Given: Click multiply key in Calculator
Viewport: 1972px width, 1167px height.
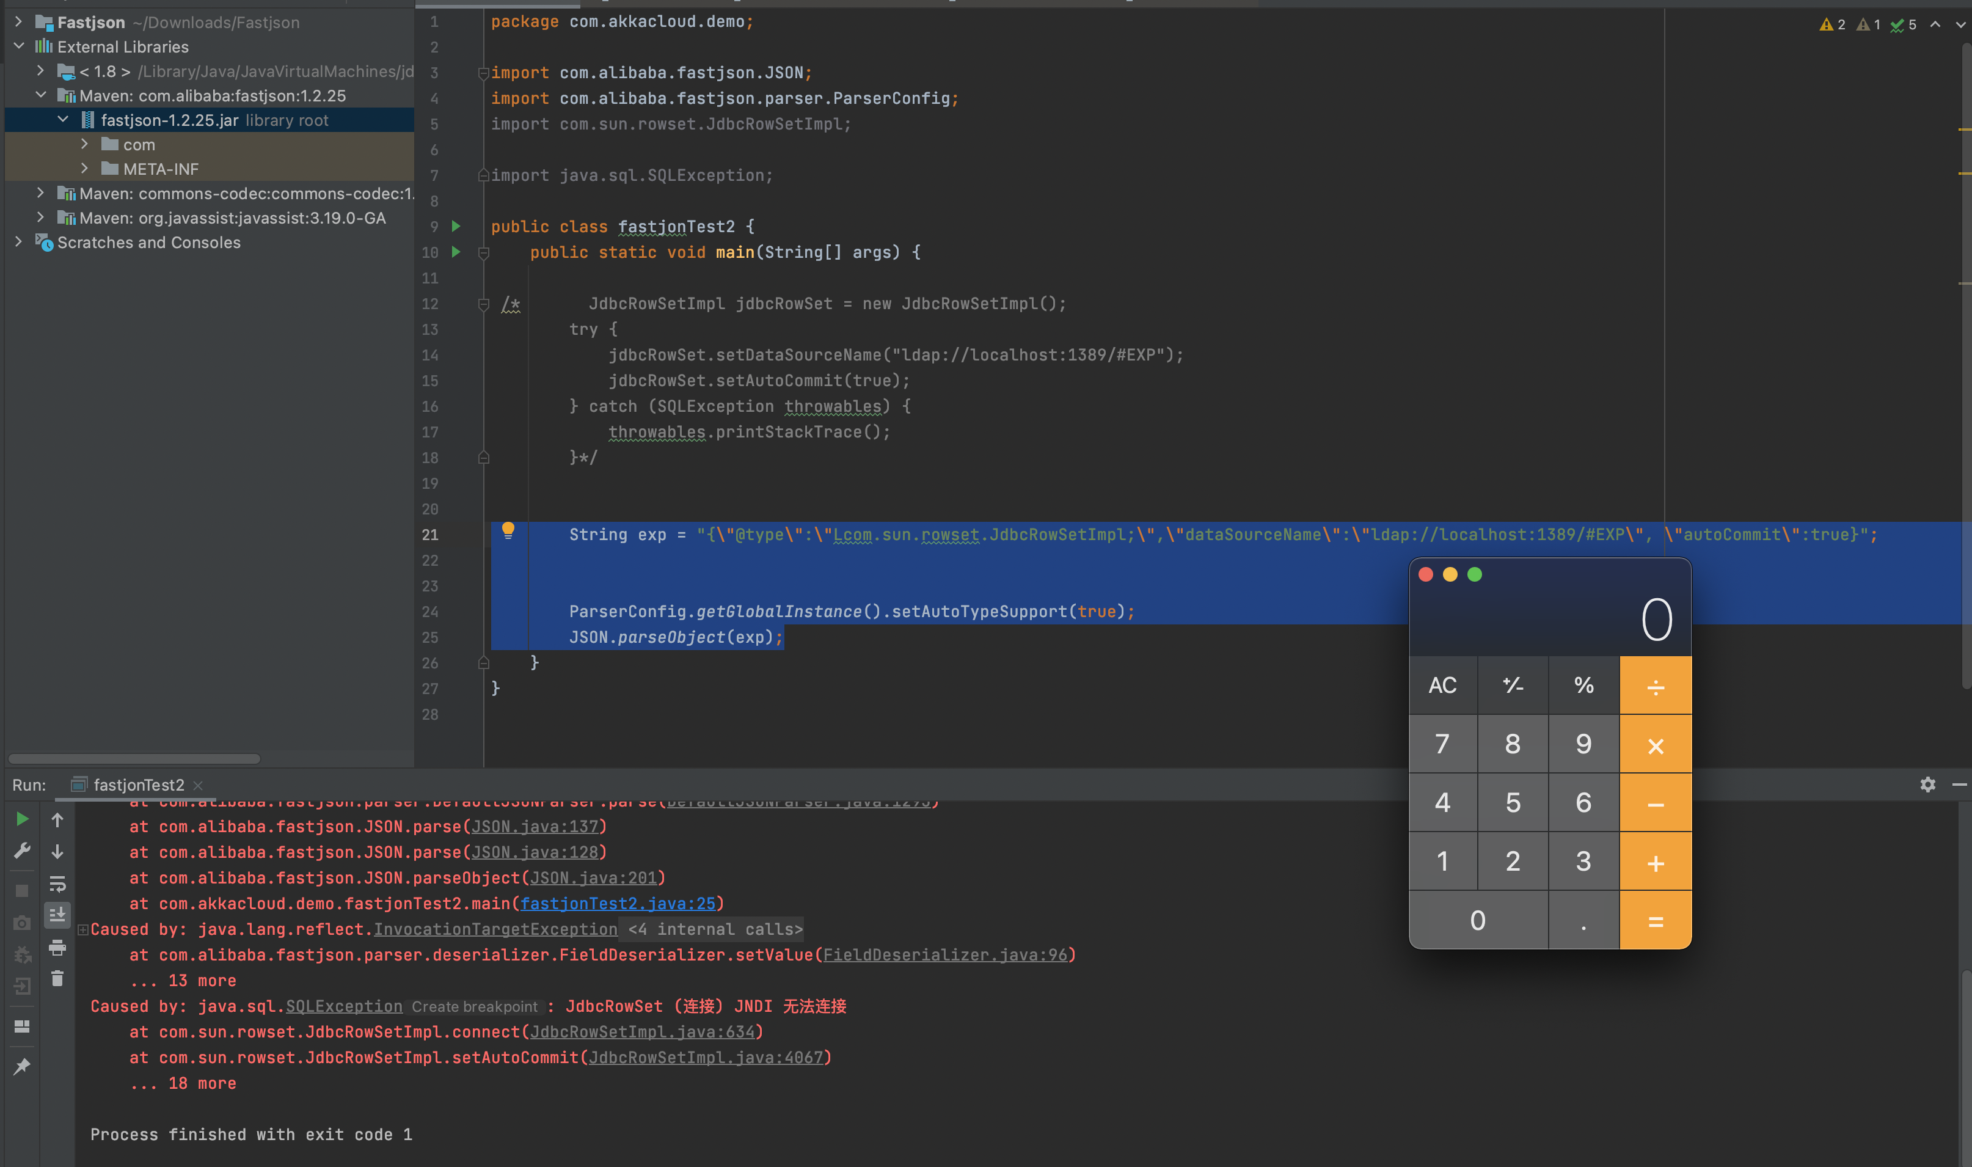Looking at the screenshot, I should [x=1656, y=744].
